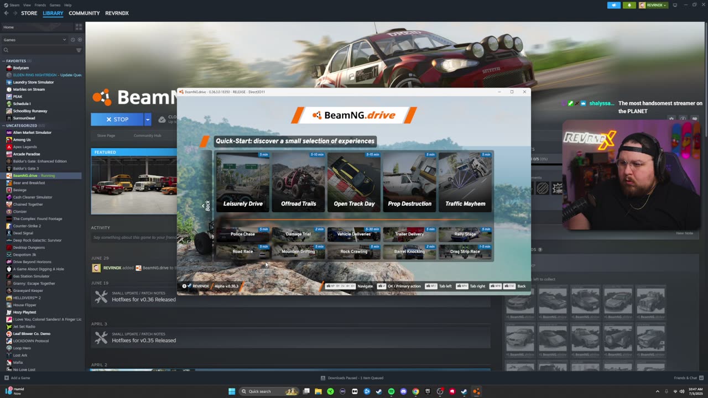
Task: Click the Steam announcements megaphone icon
Action: click(613, 6)
